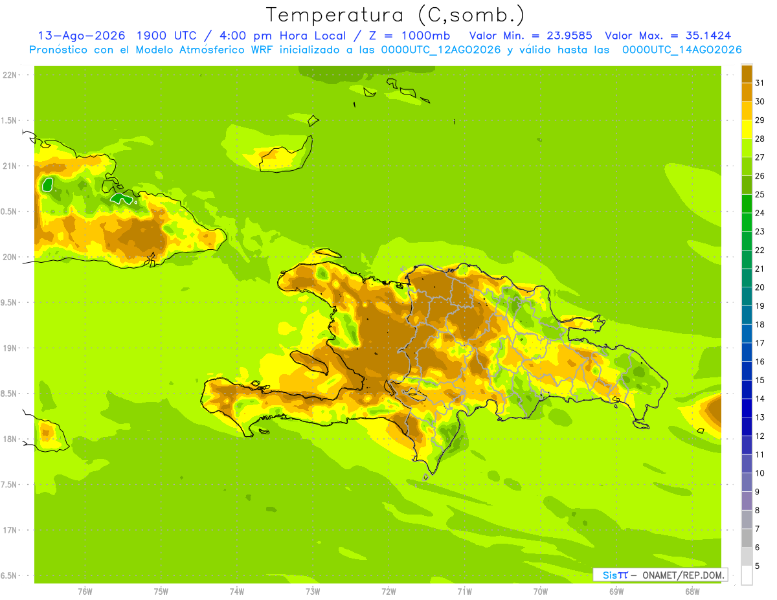Click the latitude label "7.5N"
Viewport: 777px width, 600px height.
[10, 484]
